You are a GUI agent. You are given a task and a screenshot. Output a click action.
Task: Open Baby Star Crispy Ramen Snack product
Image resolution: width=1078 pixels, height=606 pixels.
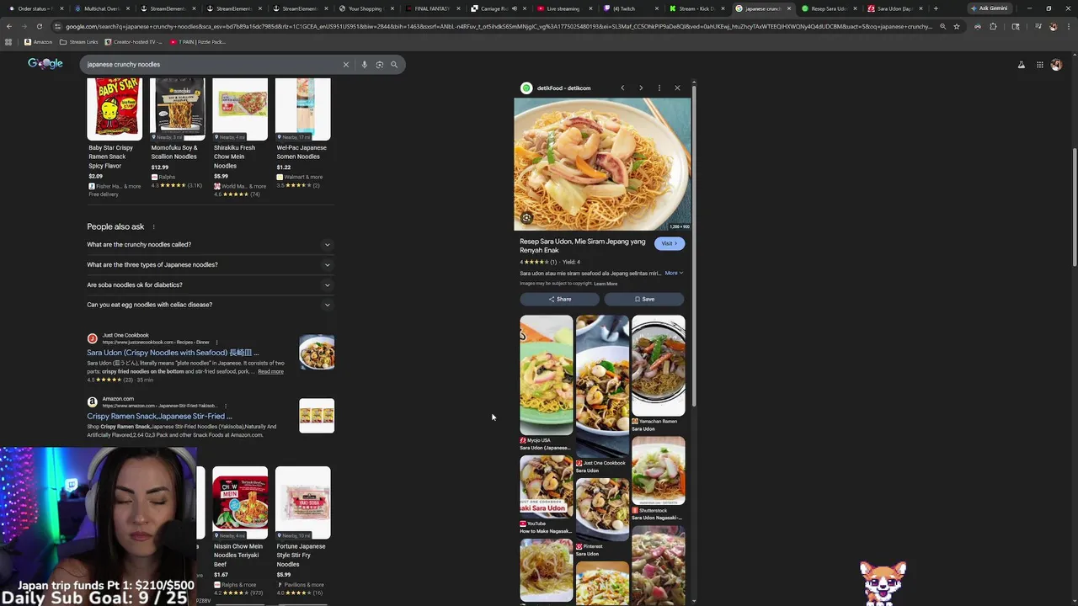coord(115,139)
